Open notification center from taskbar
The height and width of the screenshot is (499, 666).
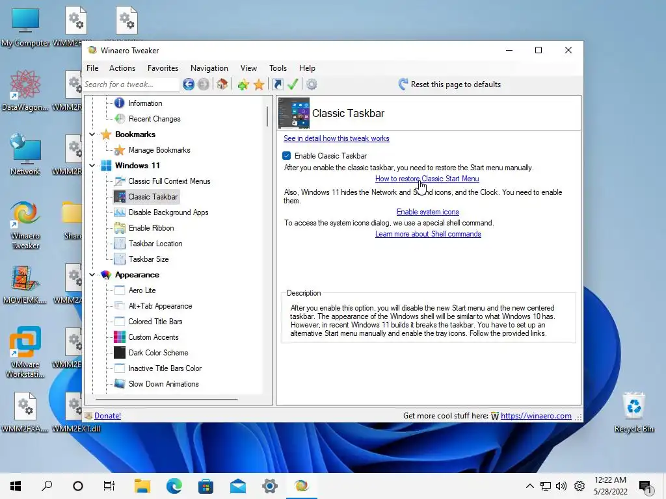coord(646,487)
